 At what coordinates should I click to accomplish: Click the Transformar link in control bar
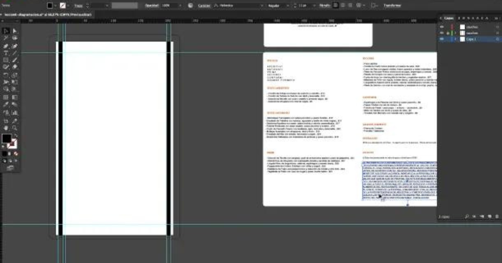pos(392,5)
